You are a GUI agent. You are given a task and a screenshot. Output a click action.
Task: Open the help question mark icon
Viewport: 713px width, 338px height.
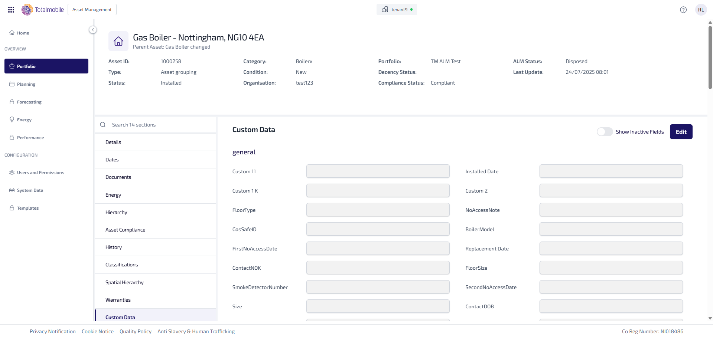pyautogui.click(x=683, y=10)
